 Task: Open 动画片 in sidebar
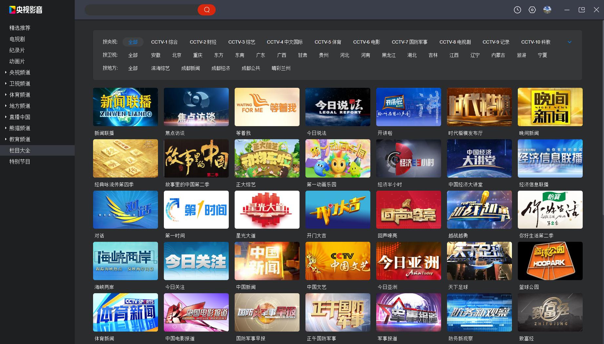[17, 61]
